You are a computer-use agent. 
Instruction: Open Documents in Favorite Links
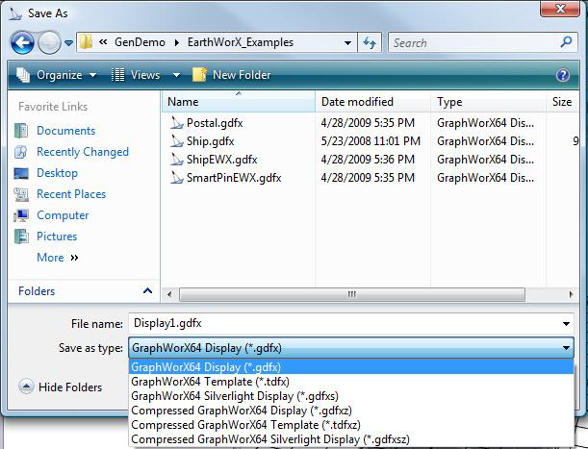65,131
